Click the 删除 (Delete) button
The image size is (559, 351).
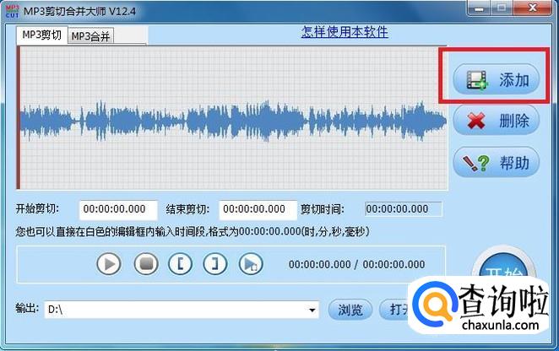(x=496, y=120)
